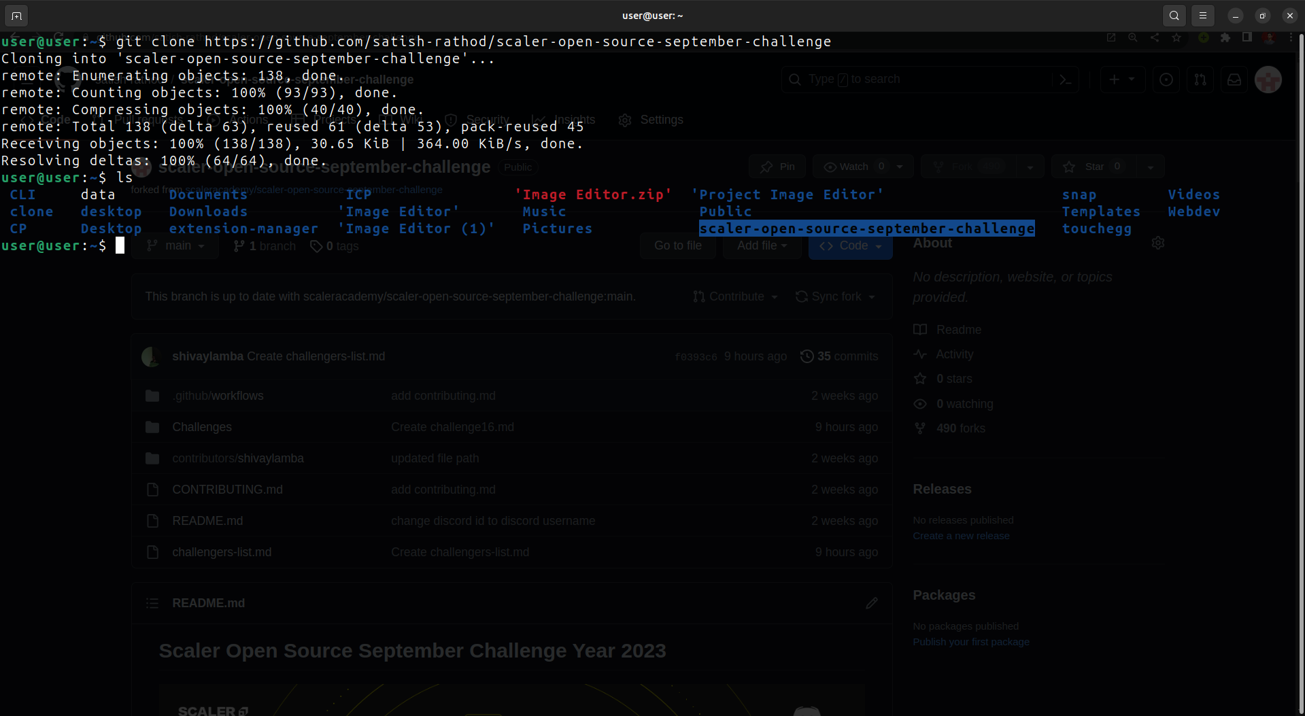Click the pull requests icon in GitHub header
The image size is (1305, 716).
pos(1200,80)
